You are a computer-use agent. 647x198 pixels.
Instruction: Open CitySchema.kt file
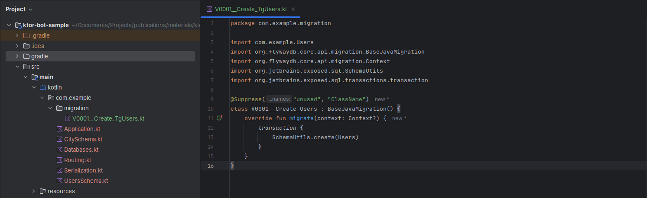point(83,139)
